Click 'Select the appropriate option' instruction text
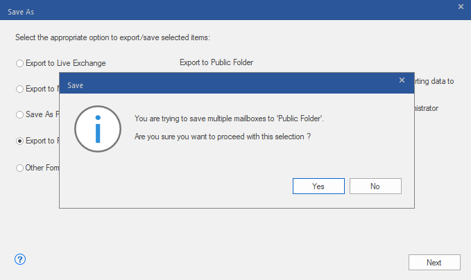Viewport: 471px width, 280px height. [112, 37]
